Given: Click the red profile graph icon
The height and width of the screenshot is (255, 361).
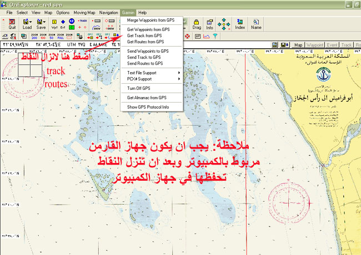Looking at the screenshot, I should (206, 36).
